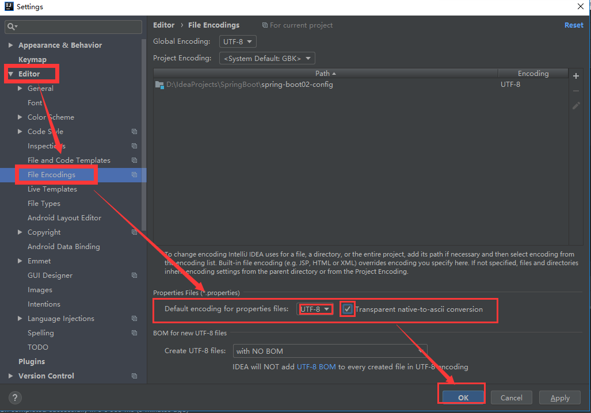Toggle Transparent native-to-ascii conversion checkbox

[x=348, y=309]
